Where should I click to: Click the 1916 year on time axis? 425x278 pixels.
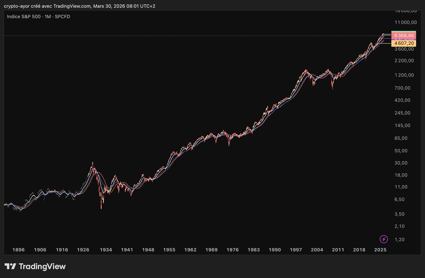coord(62,250)
